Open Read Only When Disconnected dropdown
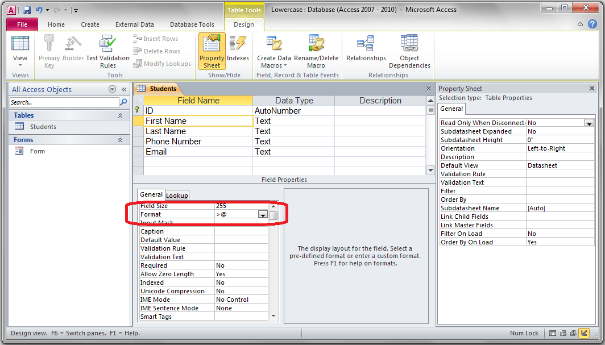The image size is (605, 345). (589, 123)
